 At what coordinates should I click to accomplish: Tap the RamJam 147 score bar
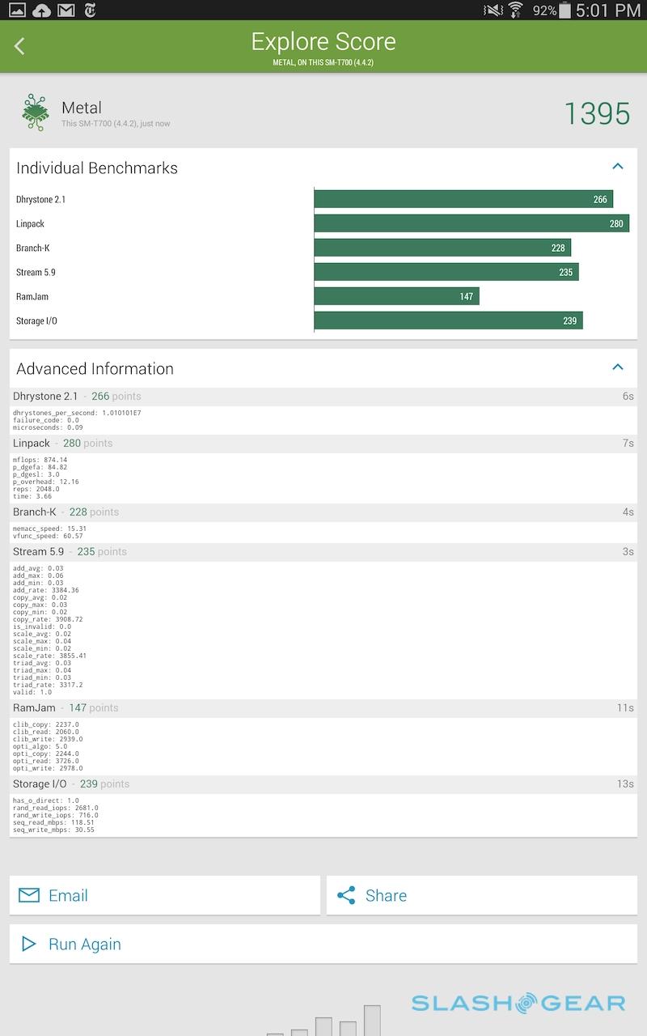click(x=396, y=296)
